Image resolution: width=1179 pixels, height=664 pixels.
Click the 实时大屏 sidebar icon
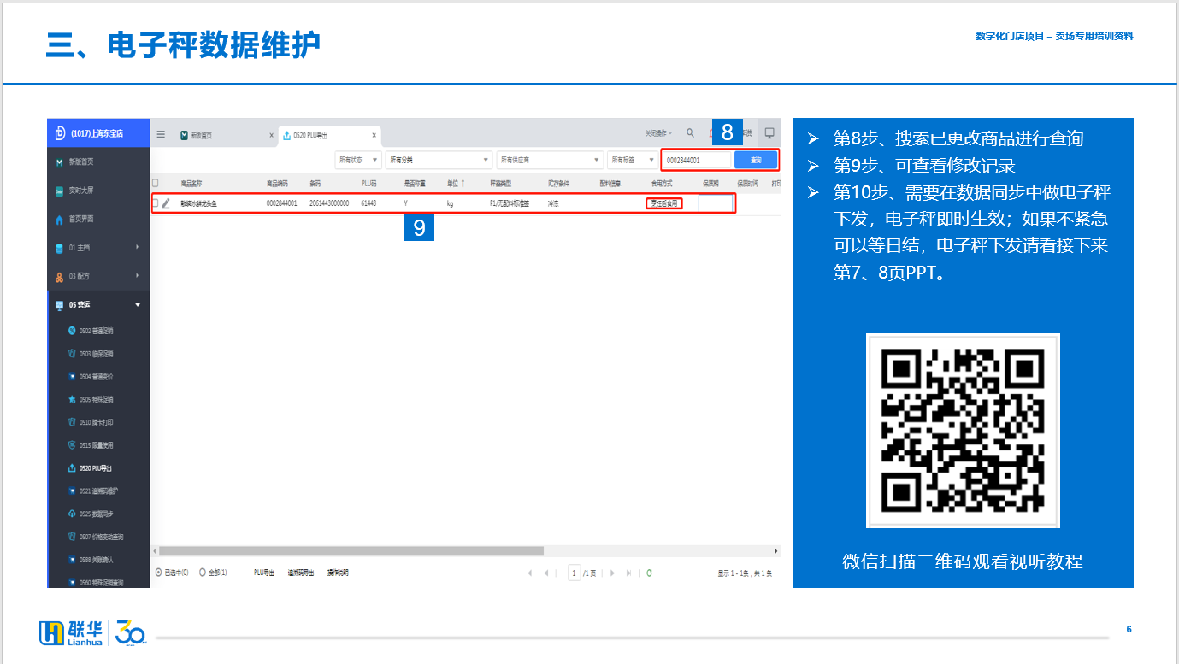click(59, 191)
